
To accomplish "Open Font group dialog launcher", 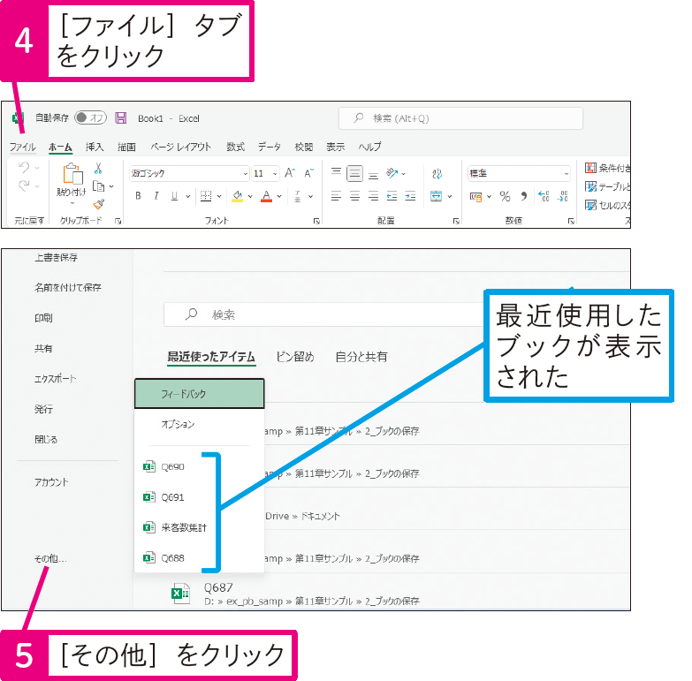I will coord(316,221).
